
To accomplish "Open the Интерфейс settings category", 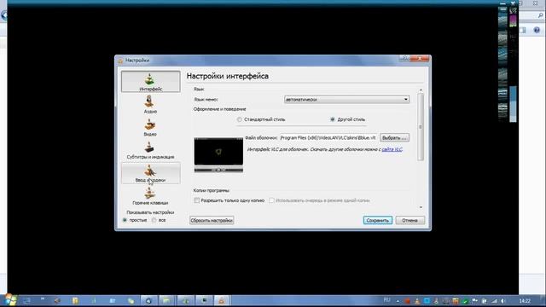I will click(150, 82).
